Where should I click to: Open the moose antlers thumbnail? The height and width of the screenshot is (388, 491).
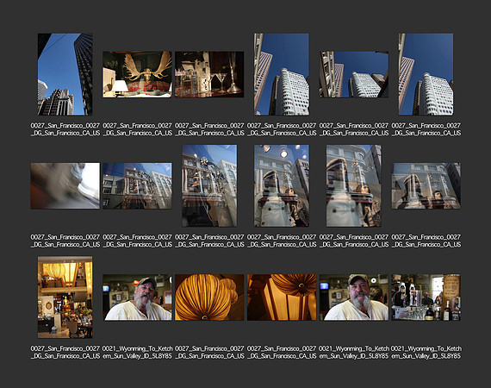pos(137,74)
